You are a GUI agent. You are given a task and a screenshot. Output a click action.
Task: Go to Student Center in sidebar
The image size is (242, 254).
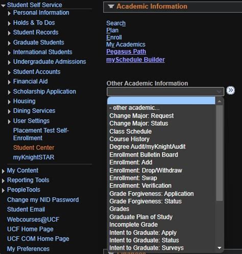pyautogui.click(x=34, y=148)
